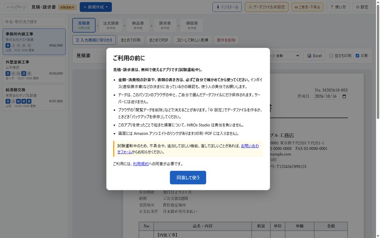Viewport: 380px width, 238px height.
Task: Click the 数量 column header
Action: click(261, 226)
